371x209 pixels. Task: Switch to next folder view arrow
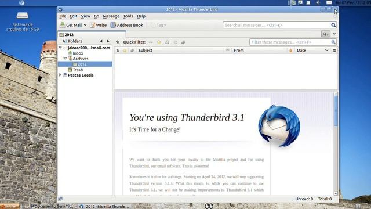tap(108, 41)
